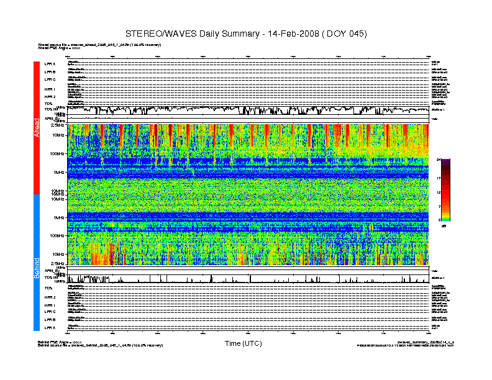The height and width of the screenshot is (380, 492).
Task: Click 1MHz axis label on Ahead spectrogram
Action: pyautogui.click(x=58, y=172)
